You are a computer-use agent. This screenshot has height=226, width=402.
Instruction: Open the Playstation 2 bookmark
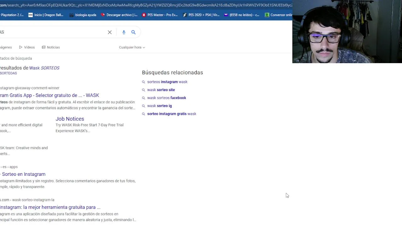[x=12, y=15]
